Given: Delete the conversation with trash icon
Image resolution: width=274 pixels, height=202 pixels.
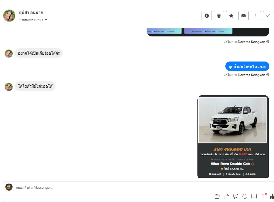Looking at the screenshot, I should coord(219,16).
